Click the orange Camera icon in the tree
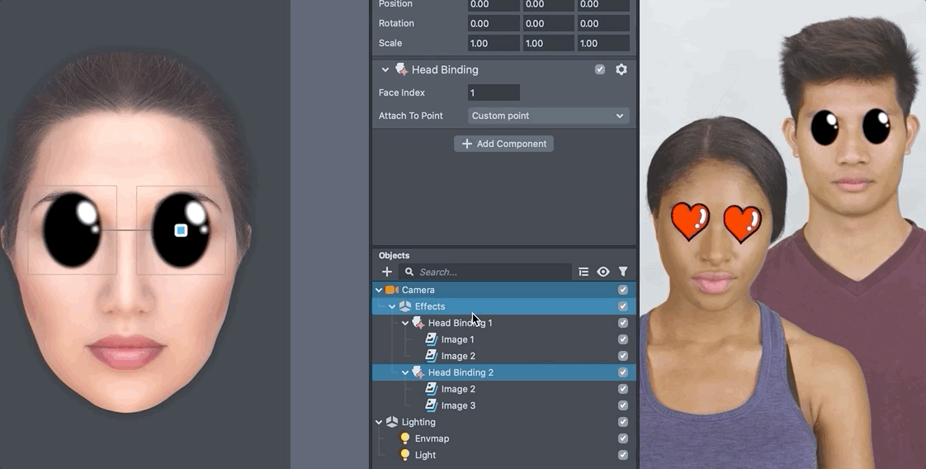Image resolution: width=926 pixels, height=469 pixels. 392,290
